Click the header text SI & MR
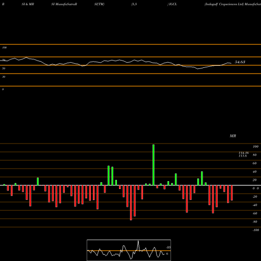The width and height of the screenshot is (261, 261). 28,4
